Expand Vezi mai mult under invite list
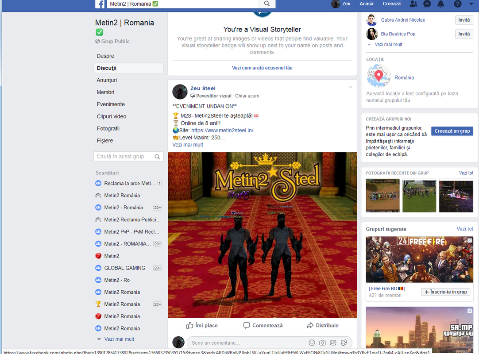This screenshot has width=479, height=354. (x=388, y=45)
